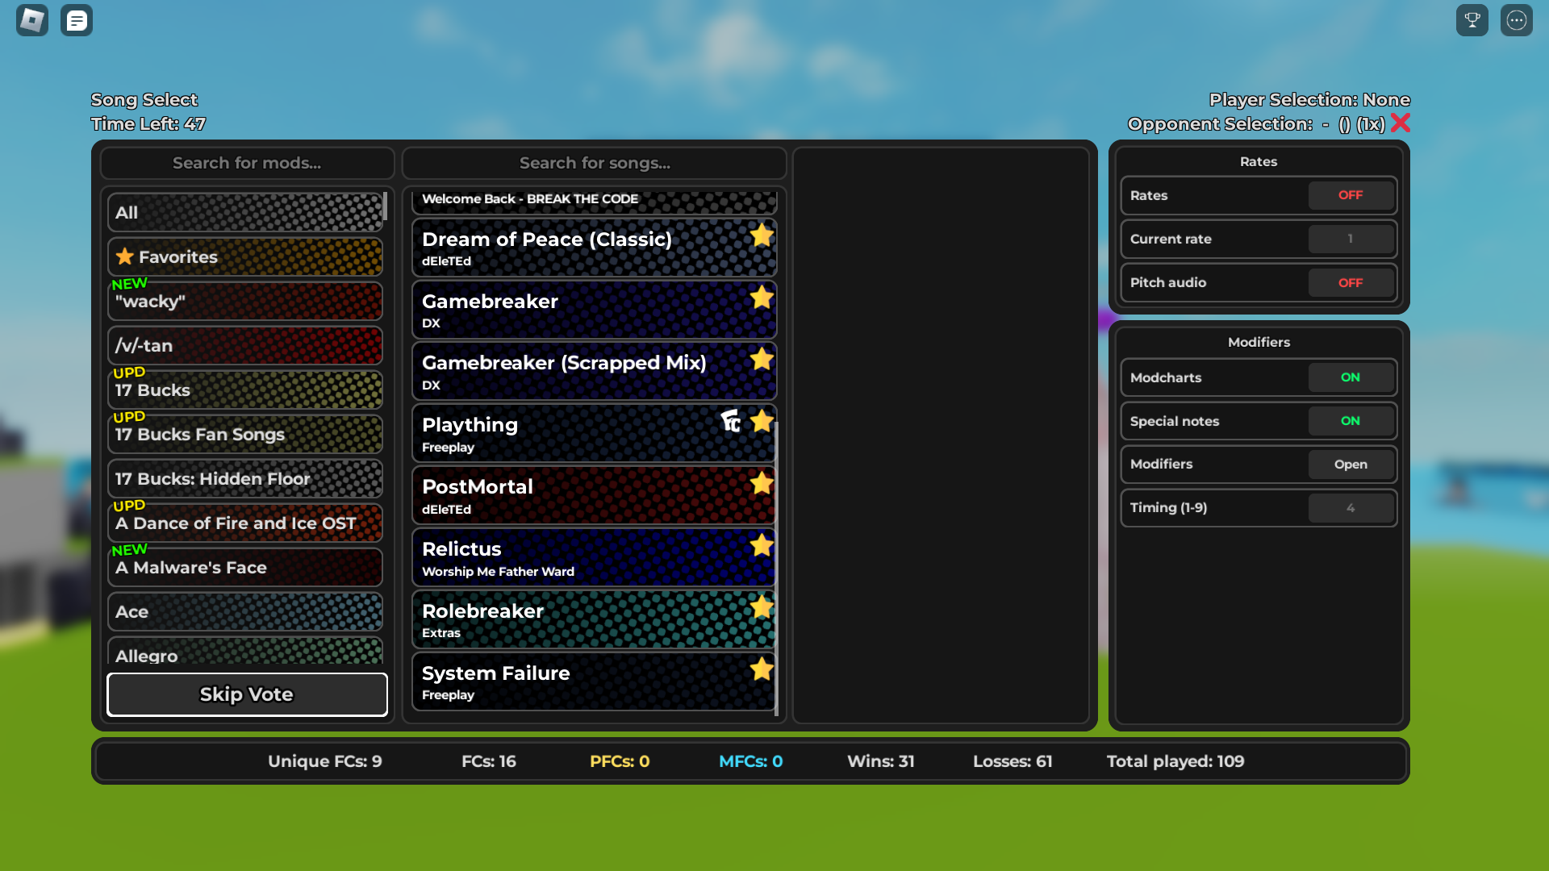Open the chat window icon
Viewport: 1549px width, 871px height.
[77, 20]
